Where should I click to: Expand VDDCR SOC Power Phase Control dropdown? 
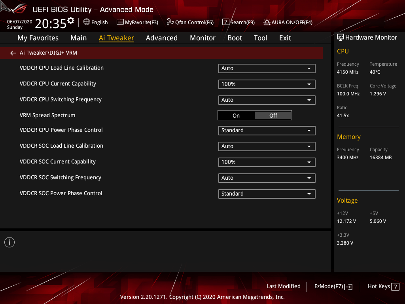click(267, 194)
